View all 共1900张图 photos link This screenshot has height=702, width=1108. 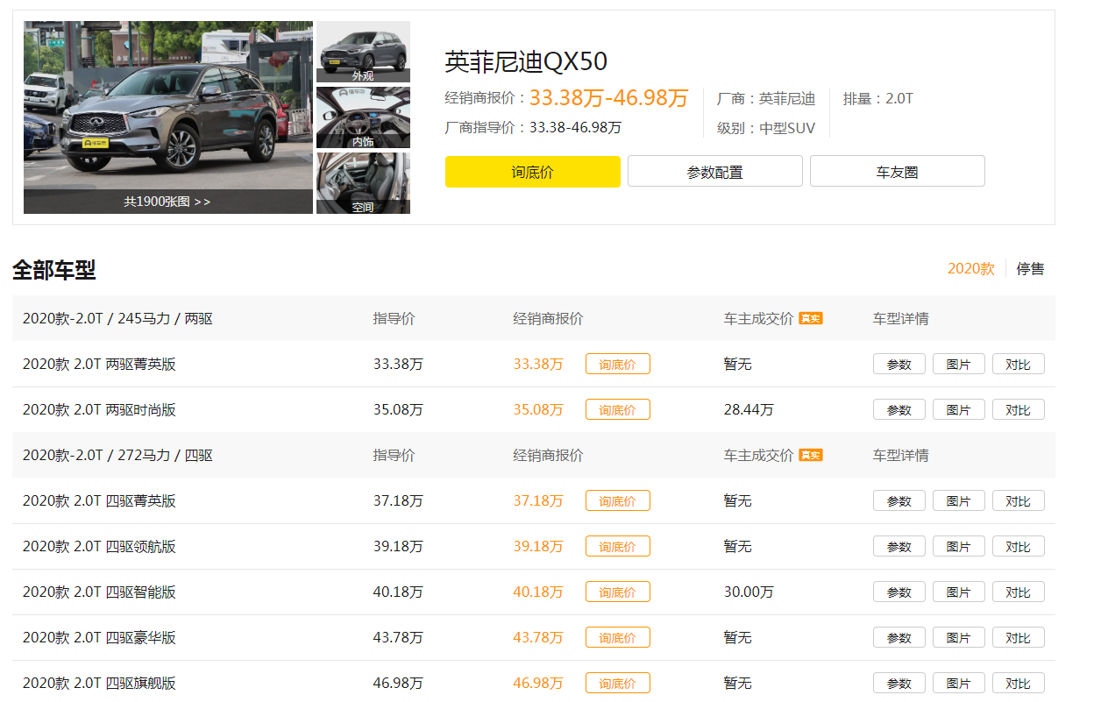[167, 202]
